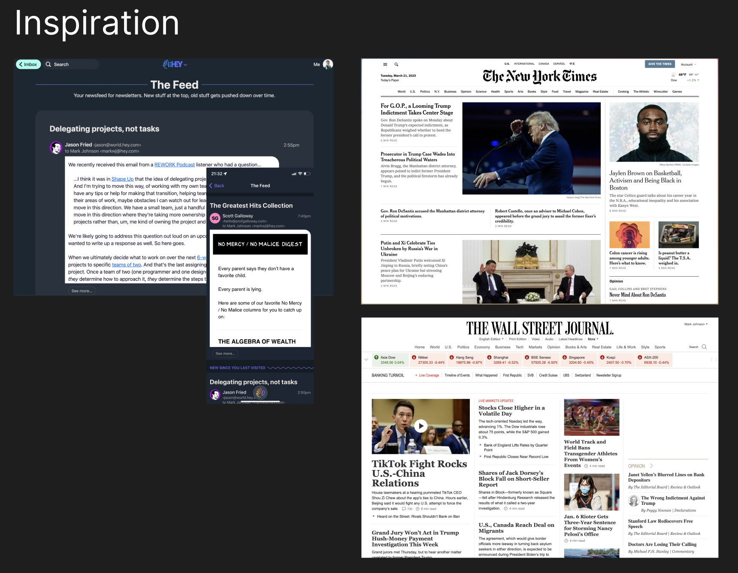Tap the floating HEY hand icon in mobile view

click(260, 392)
